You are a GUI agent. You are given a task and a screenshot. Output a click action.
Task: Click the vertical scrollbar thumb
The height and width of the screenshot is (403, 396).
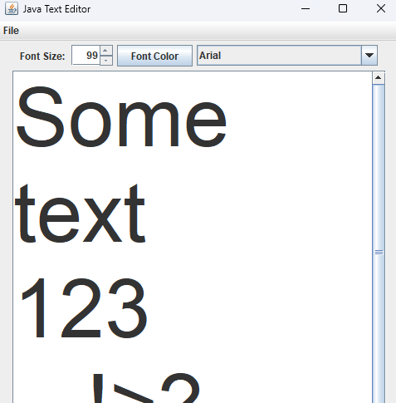click(379, 243)
